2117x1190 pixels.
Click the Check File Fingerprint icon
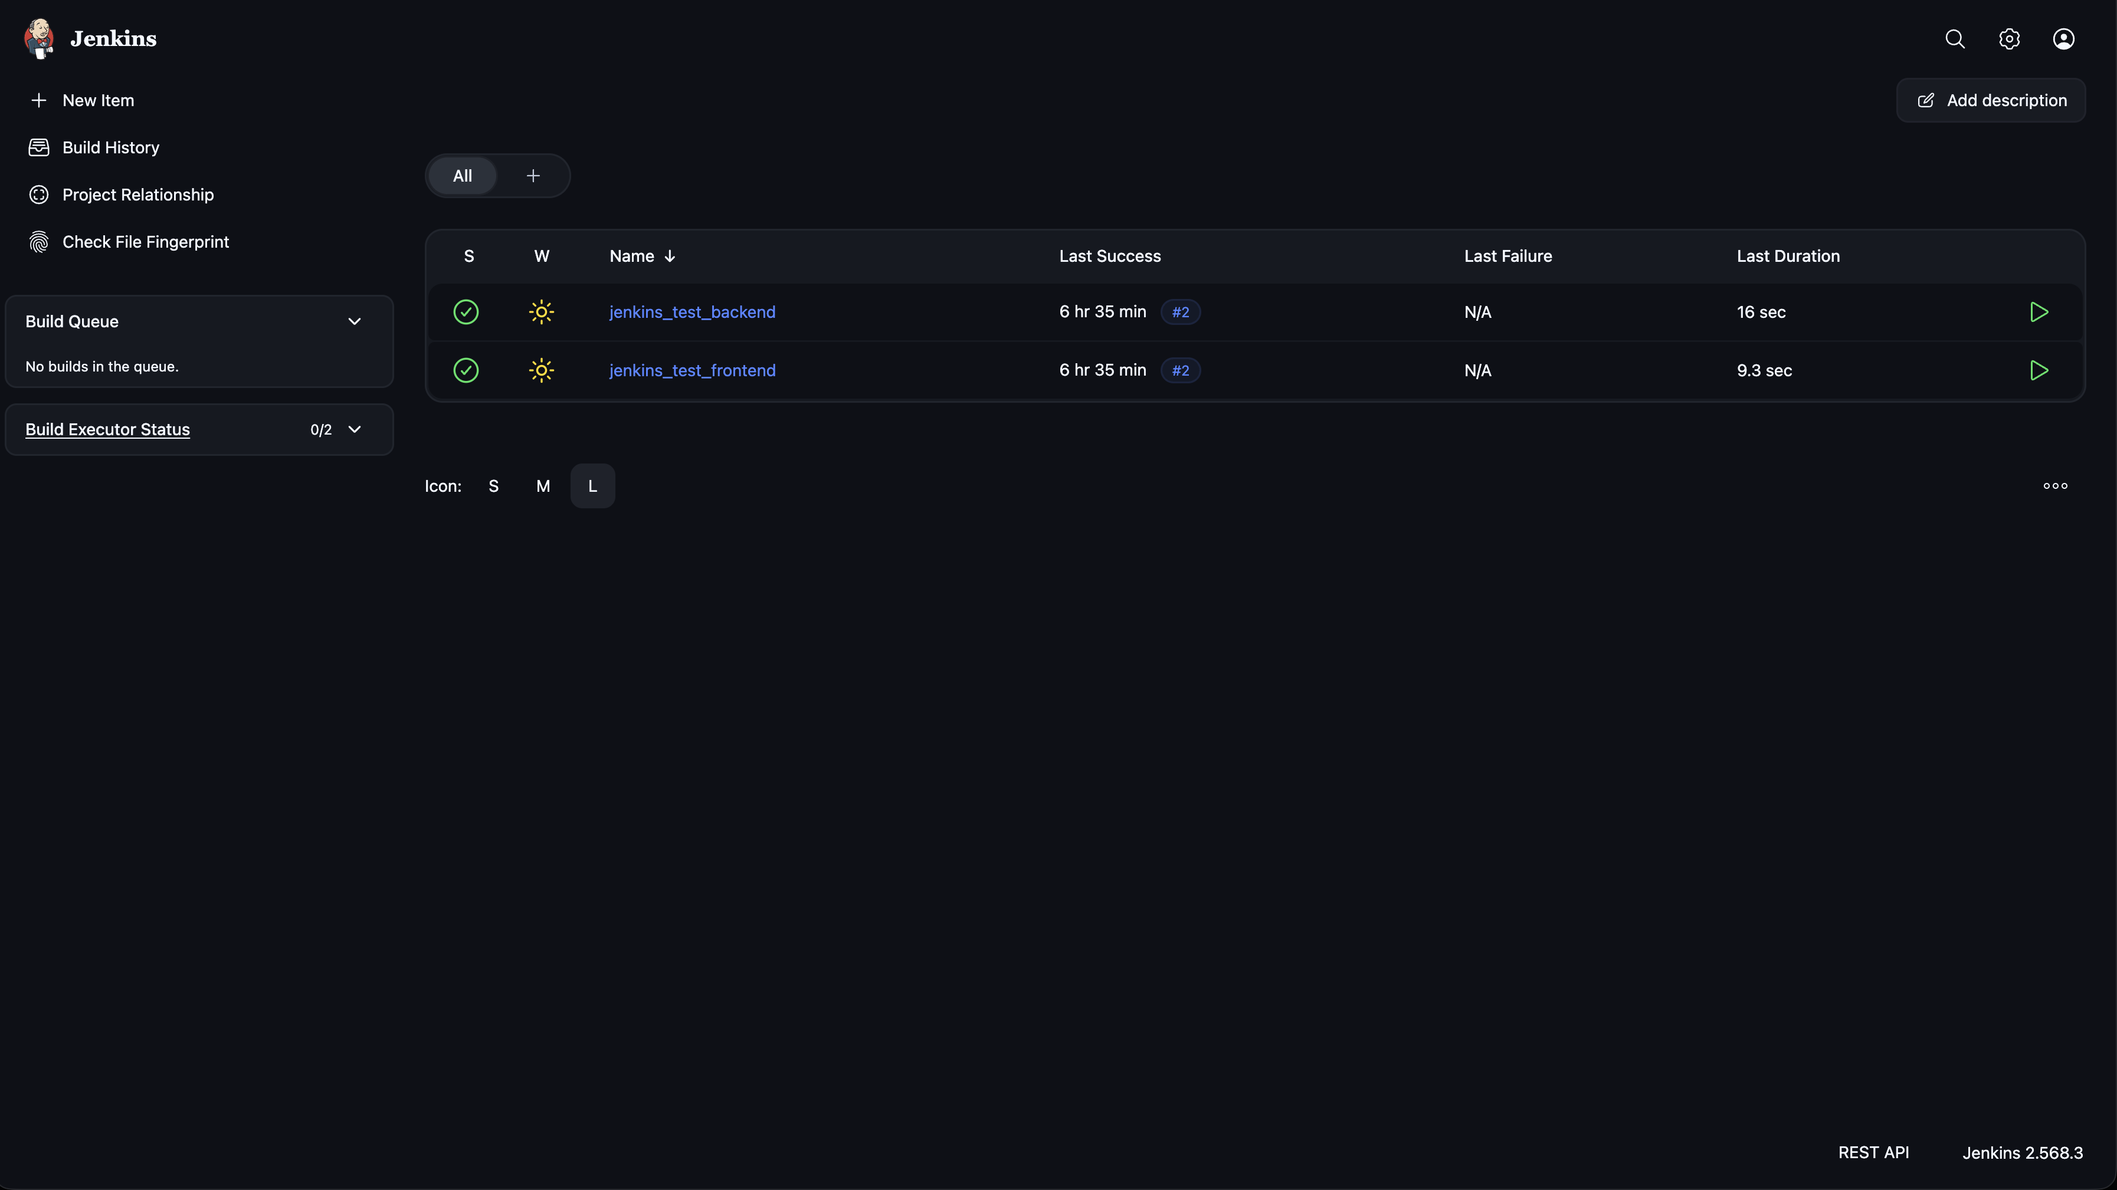coord(38,242)
